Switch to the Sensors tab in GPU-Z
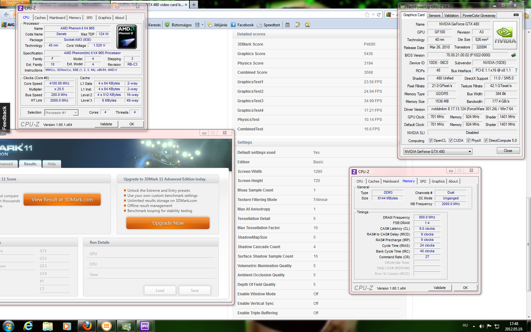This screenshot has width=531, height=332. point(434,15)
